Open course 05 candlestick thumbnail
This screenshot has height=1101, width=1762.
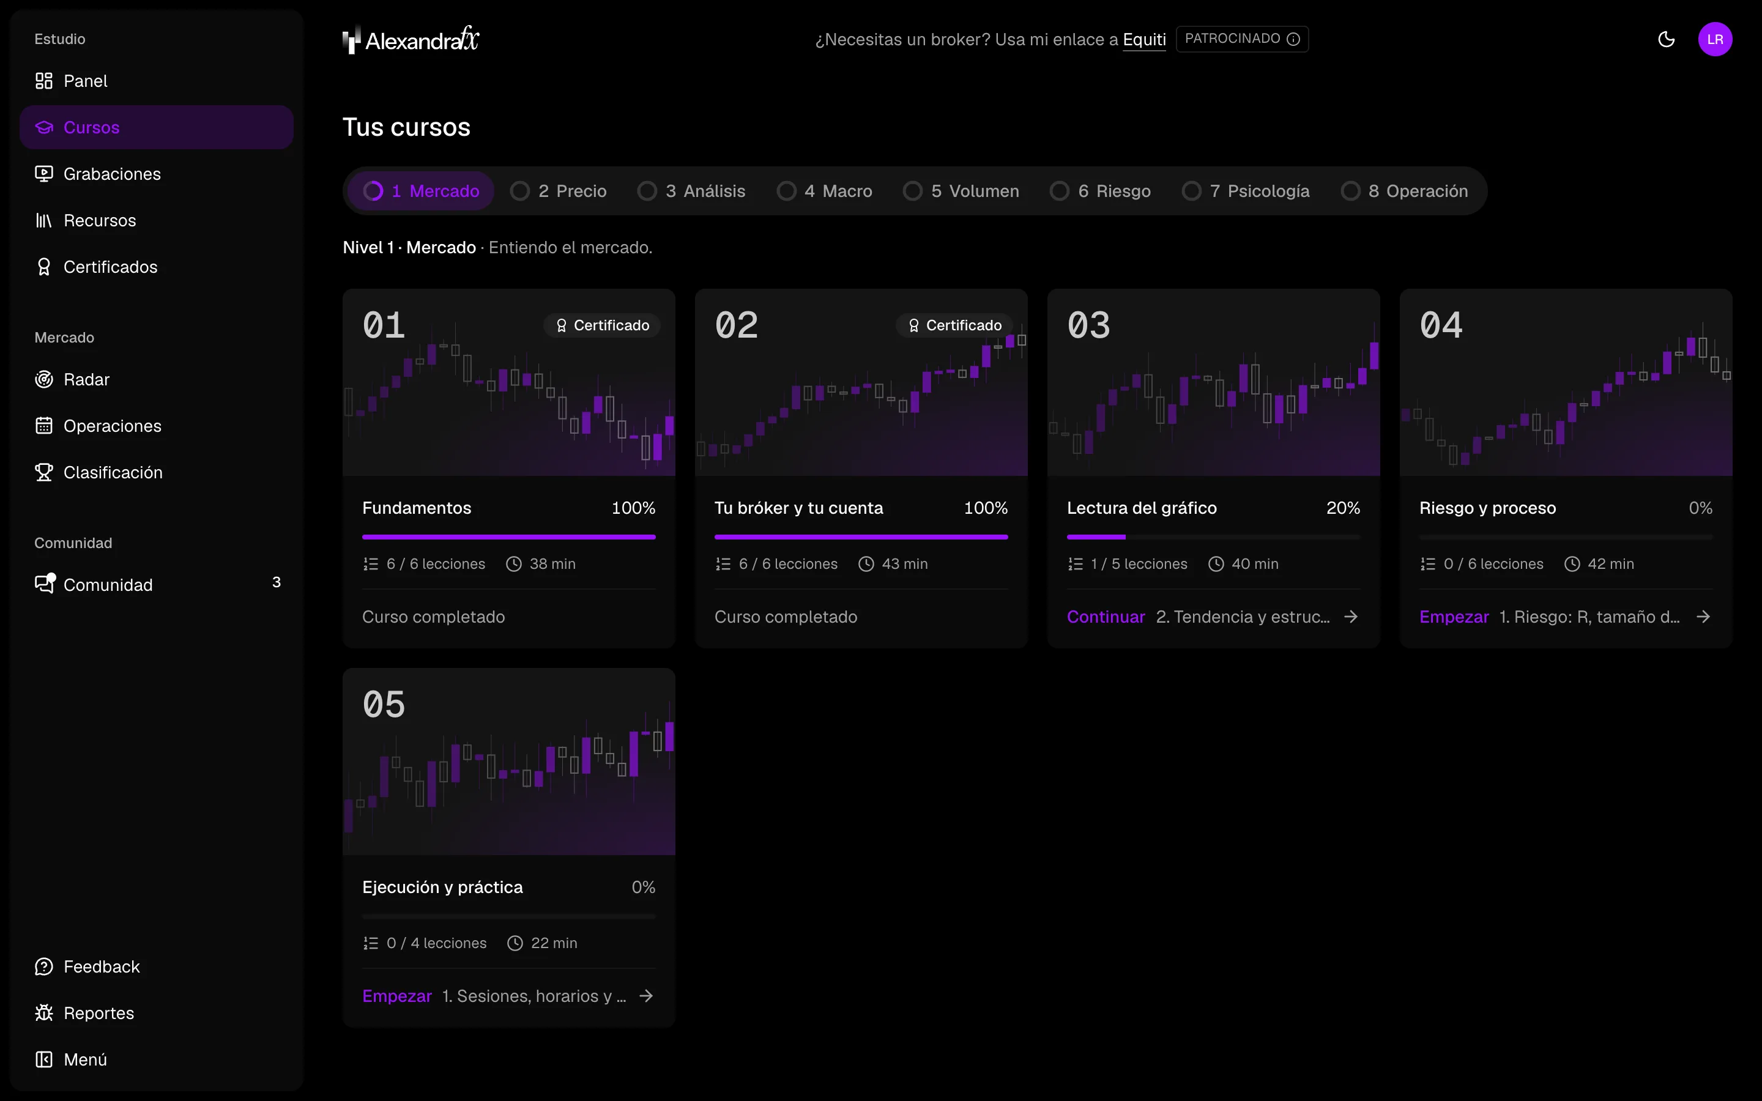click(x=509, y=762)
